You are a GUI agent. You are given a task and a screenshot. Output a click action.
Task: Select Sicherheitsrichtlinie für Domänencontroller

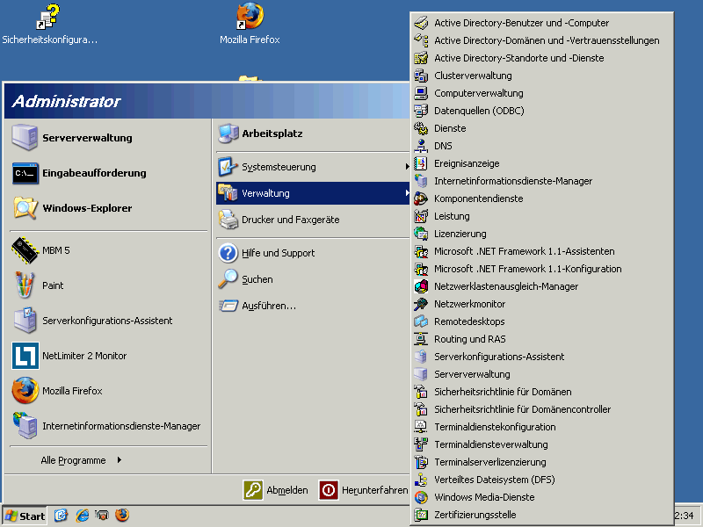pos(541,409)
